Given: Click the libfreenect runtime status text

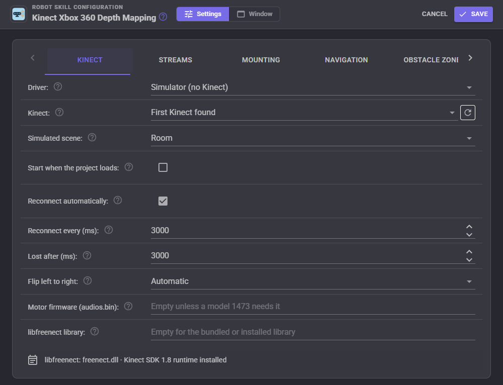Looking at the screenshot, I should coord(135,360).
